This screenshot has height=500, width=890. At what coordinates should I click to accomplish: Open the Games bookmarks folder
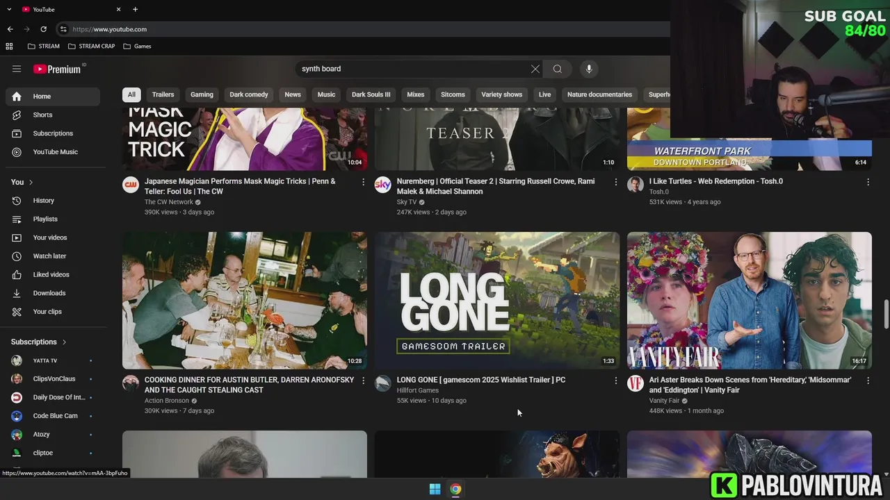coord(137,46)
